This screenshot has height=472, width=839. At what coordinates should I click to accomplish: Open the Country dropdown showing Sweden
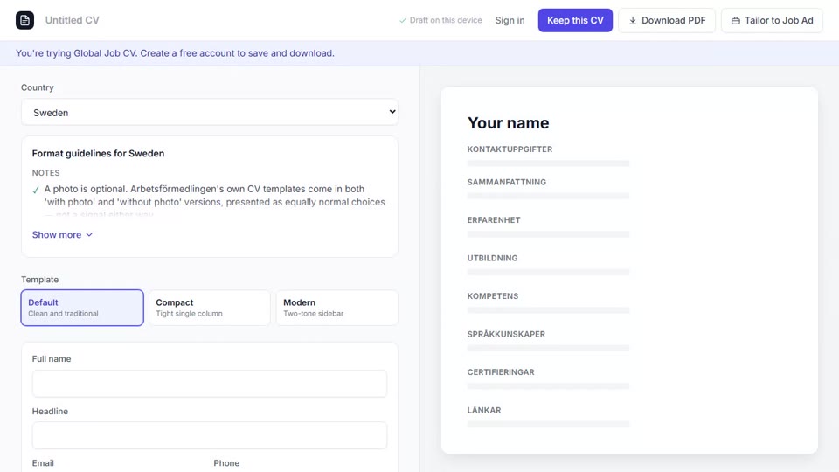click(x=210, y=113)
